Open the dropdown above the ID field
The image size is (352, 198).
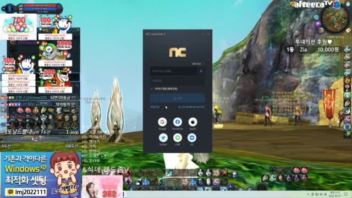199,64
